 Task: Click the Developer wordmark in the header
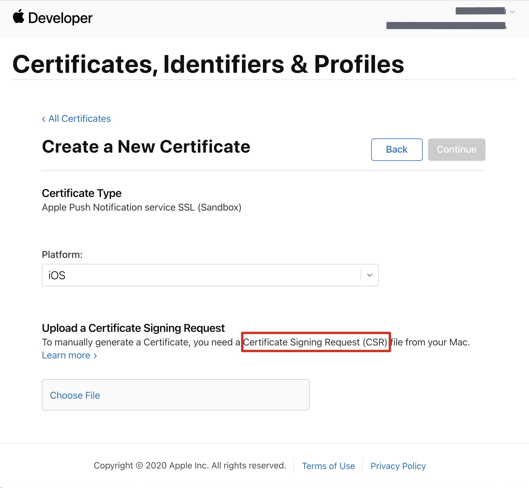(60, 18)
